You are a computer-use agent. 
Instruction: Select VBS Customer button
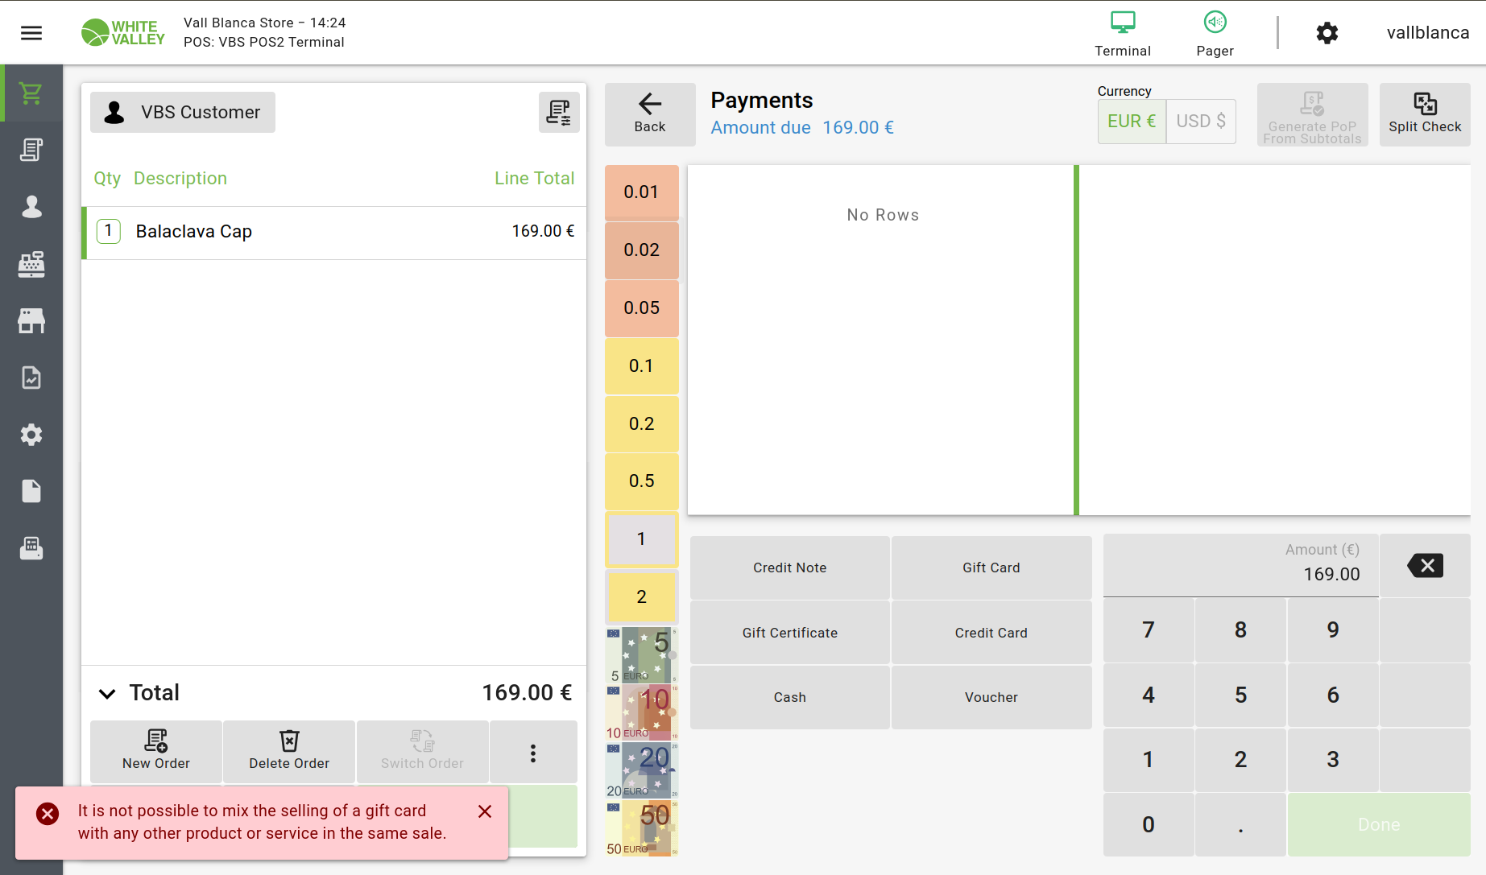pos(183,112)
